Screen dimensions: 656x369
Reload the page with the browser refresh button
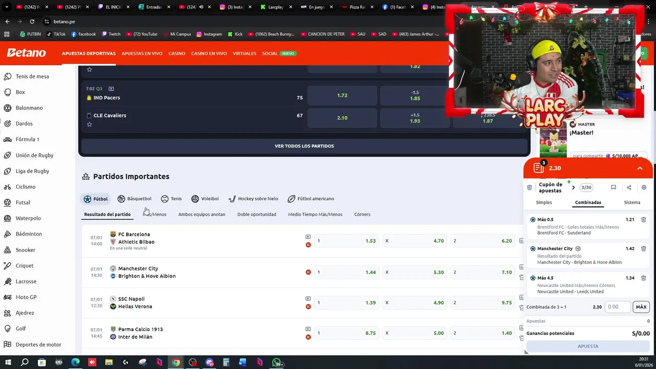[x=32, y=22]
